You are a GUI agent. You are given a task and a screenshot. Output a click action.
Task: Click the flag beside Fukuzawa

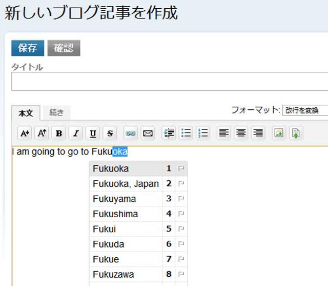point(181,274)
